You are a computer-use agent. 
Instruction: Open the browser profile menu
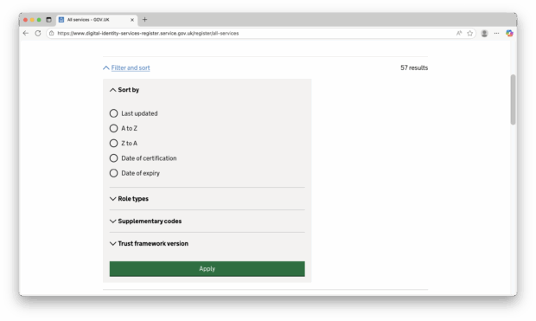click(x=484, y=33)
